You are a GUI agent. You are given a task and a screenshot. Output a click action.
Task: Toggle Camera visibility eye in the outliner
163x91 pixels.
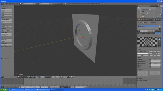click(157, 13)
